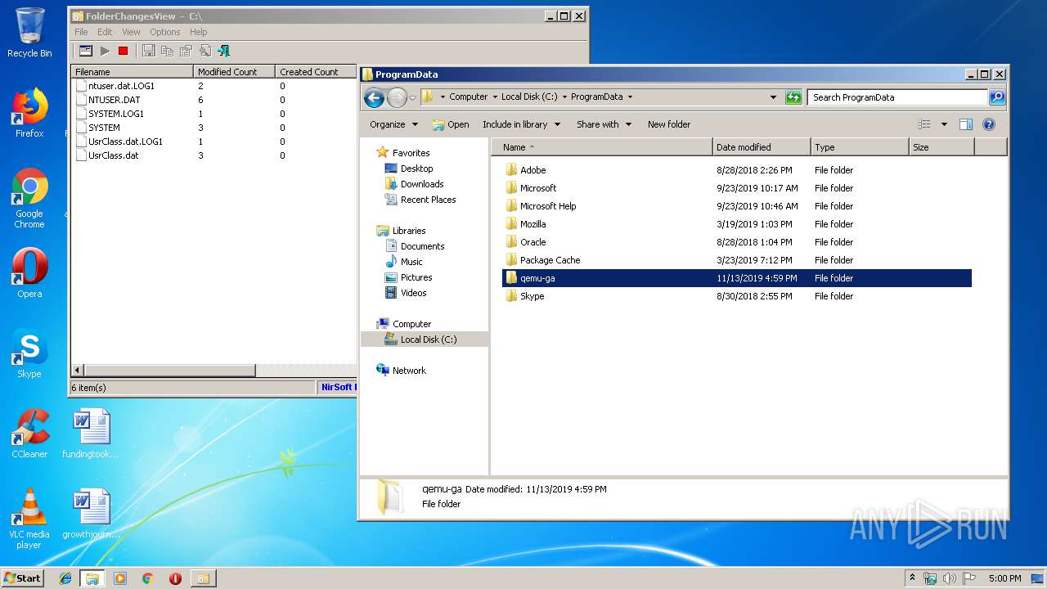Image resolution: width=1047 pixels, height=589 pixels.
Task: Open the Include in library dropdown
Action: (x=521, y=124)
